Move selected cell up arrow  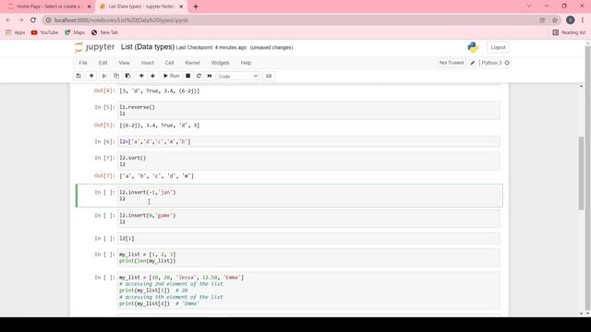click(141, 76)
